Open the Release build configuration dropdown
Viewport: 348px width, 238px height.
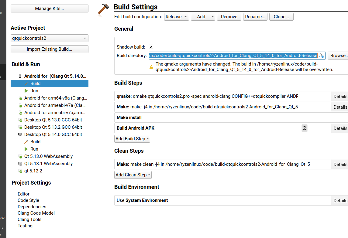point(176,17)
